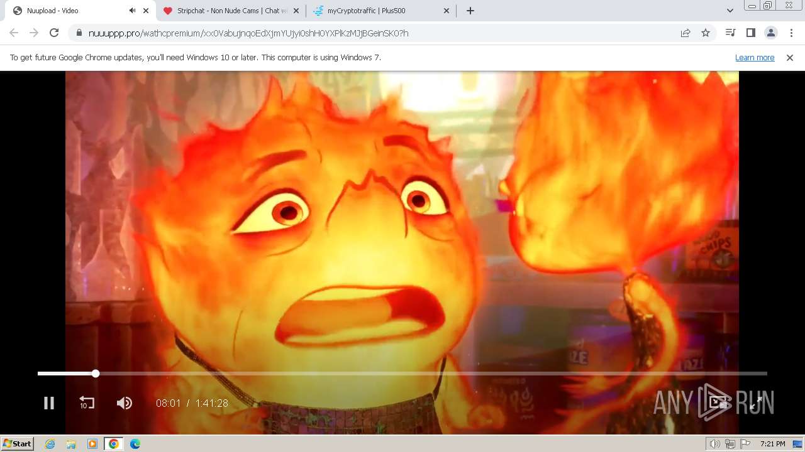
Task: Toggle fullscreen video mode
Action: 757,403
